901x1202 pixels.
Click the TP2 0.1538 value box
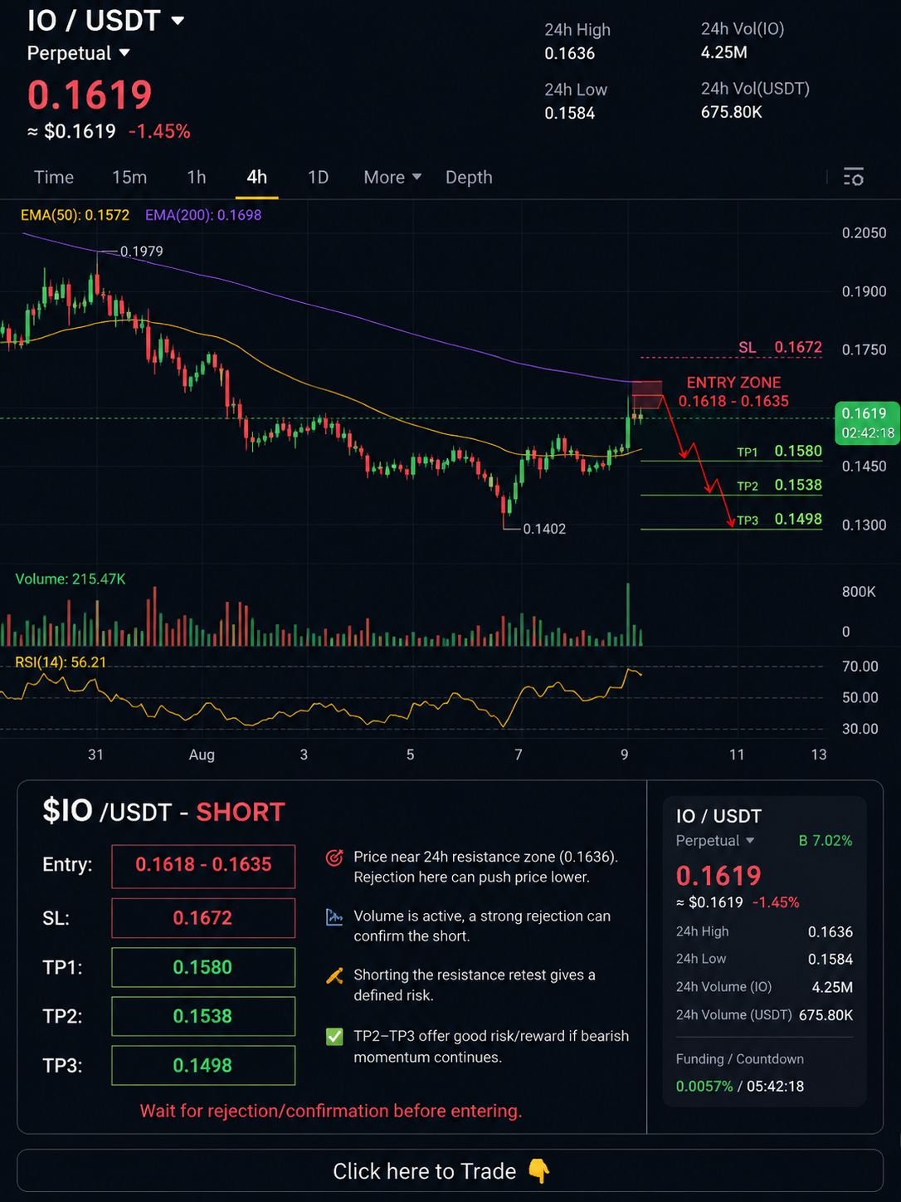tap(203, 1016)
